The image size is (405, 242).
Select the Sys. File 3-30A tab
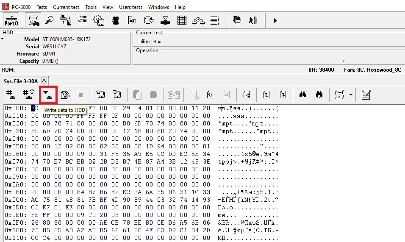21,81
